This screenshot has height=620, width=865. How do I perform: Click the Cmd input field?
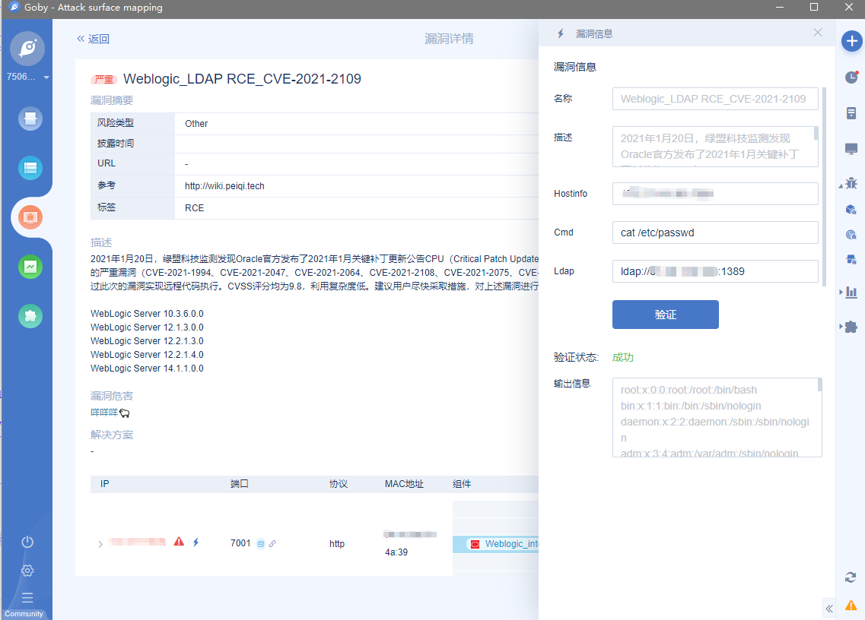coord(714,232)
